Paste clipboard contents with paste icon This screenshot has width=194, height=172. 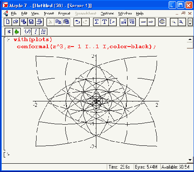[x=66, y=22]
